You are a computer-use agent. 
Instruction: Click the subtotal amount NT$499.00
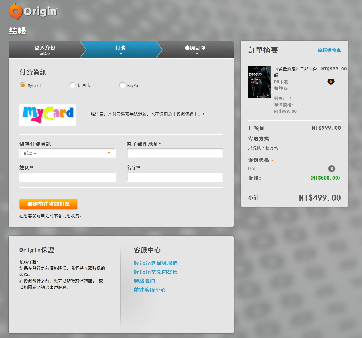pyautogui.click(x=320, y=198)
